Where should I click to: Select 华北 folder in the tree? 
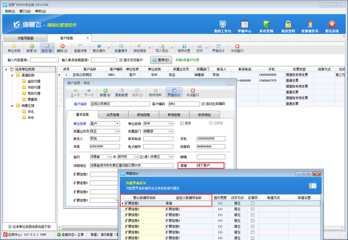pyautogui.click(x=28, y=112)
